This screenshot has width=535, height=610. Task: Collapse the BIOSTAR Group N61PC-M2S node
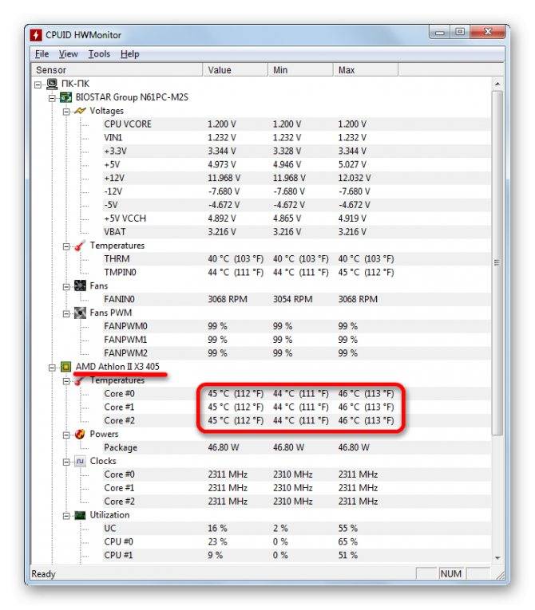(x=52, y=98)
